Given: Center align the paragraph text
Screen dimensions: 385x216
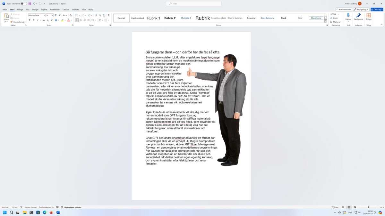Looking at the screenshot, I should [81, 20].
